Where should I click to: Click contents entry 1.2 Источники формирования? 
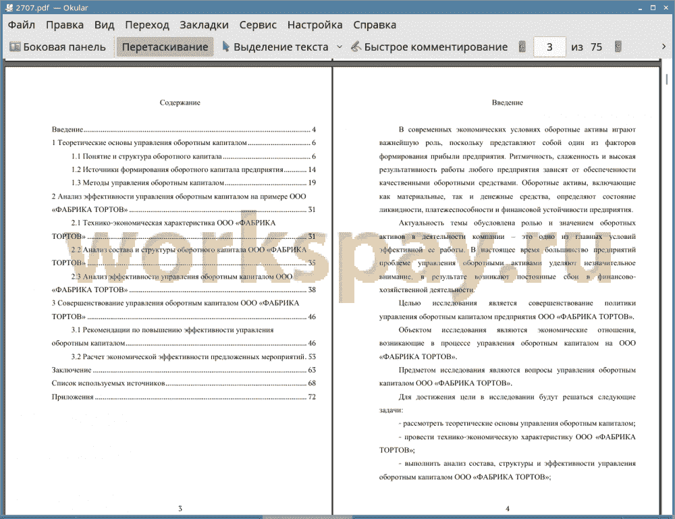point(194,169)
